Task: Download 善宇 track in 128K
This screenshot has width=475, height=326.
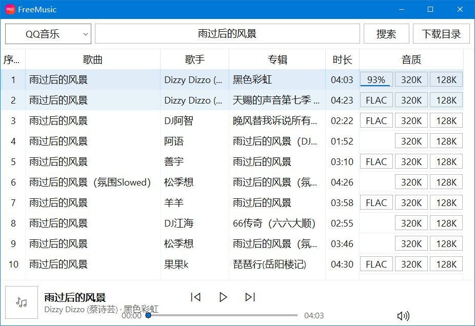Action: (x=446, y=161)
